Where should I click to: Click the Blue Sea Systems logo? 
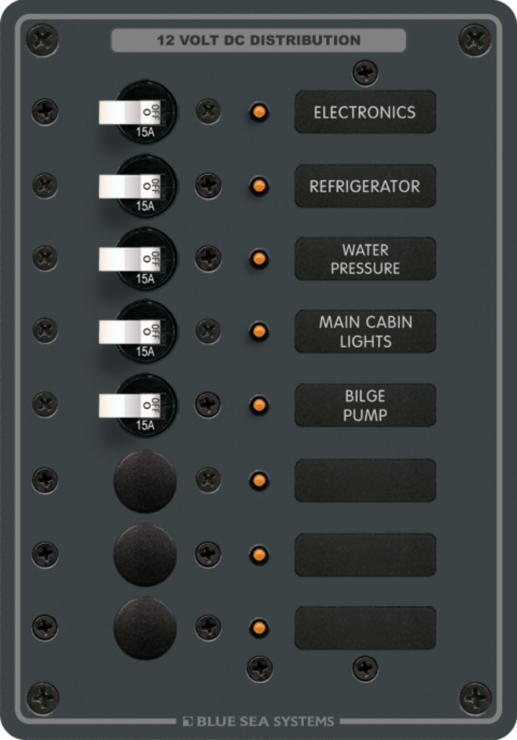click(258, 721)
